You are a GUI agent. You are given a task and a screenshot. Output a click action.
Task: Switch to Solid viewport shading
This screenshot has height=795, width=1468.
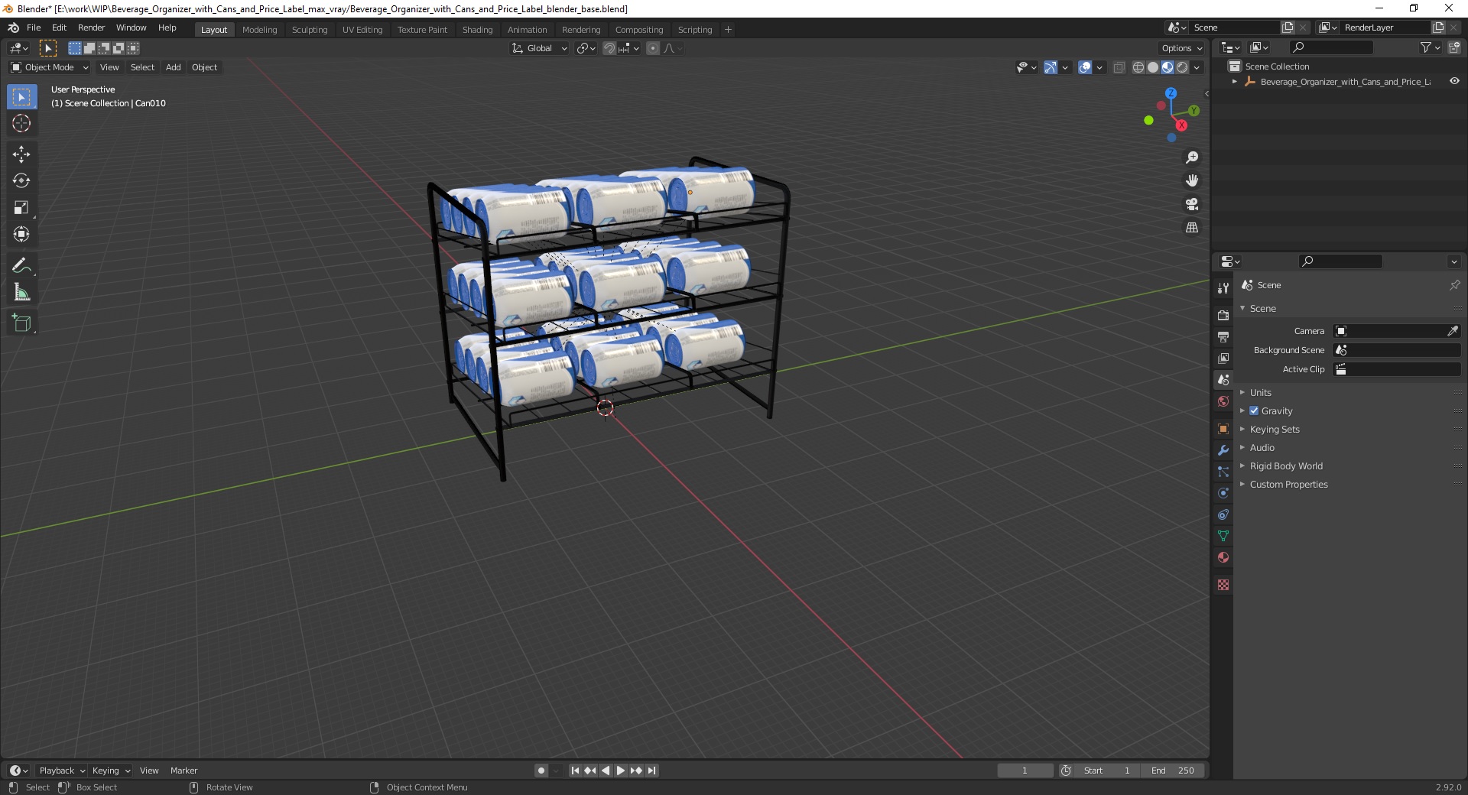coord(1153,67)
